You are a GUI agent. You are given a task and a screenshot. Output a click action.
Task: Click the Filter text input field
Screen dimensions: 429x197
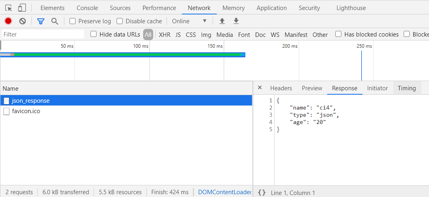coord(43,35)
